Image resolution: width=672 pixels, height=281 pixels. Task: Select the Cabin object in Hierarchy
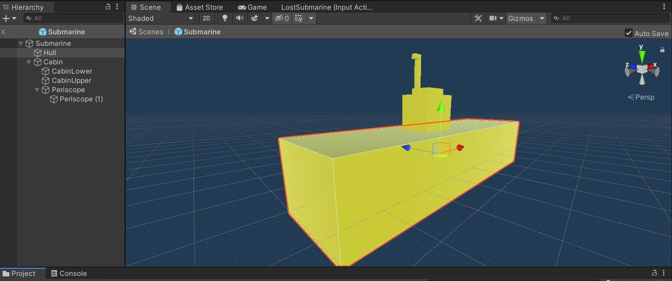click(62, 62)
